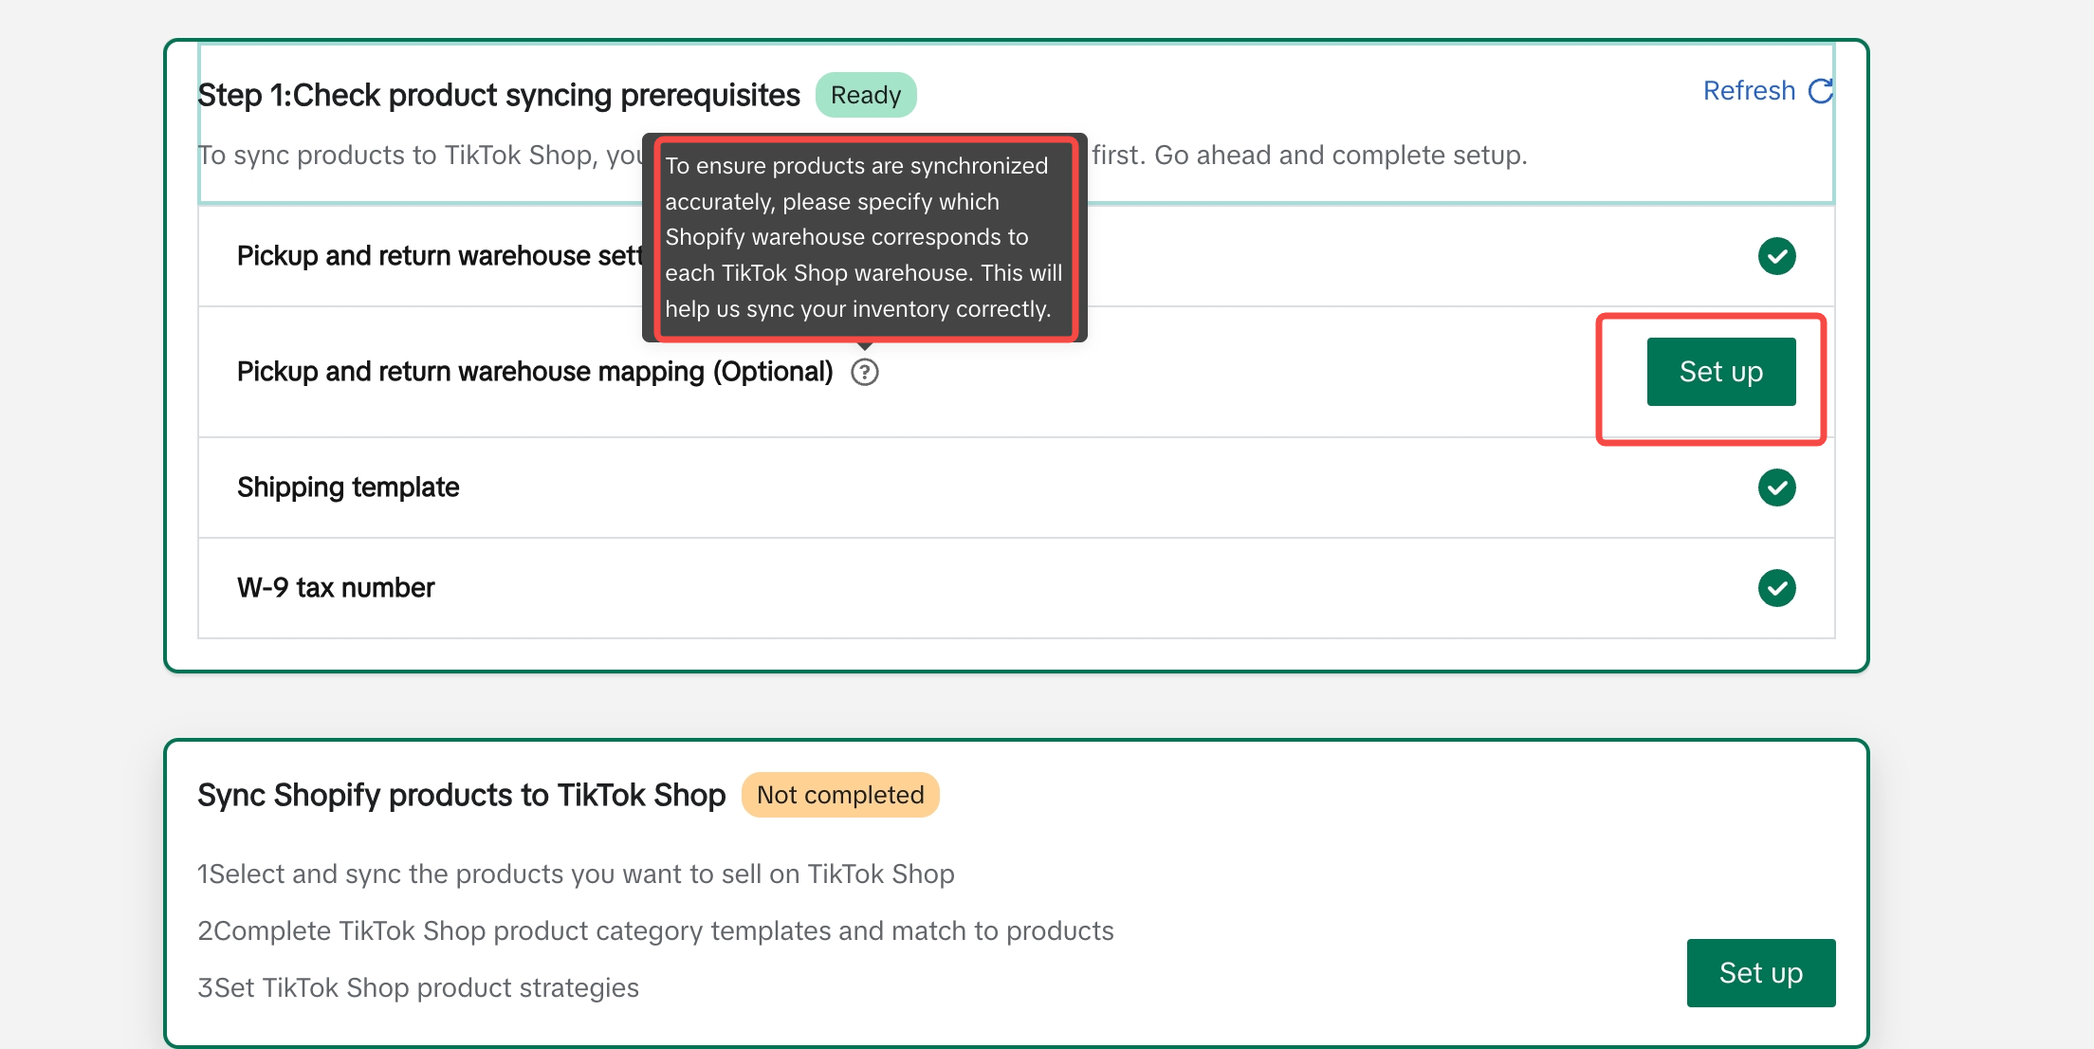
Task: Click the dark tooltip about warehouse synchronization
Action: [863, 237]
